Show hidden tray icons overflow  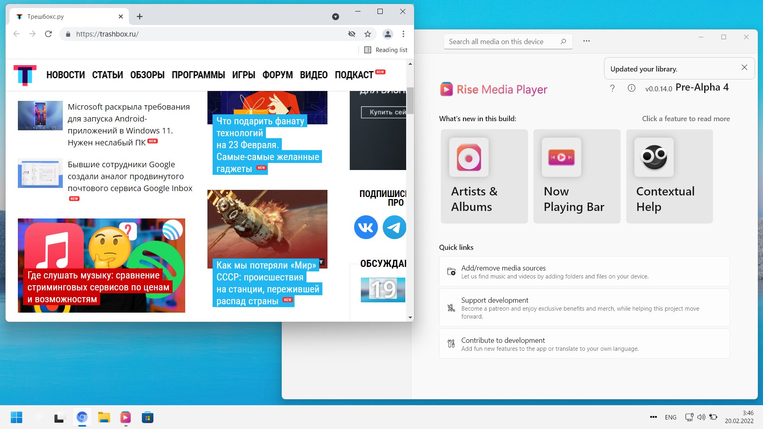tap(653, 417)
